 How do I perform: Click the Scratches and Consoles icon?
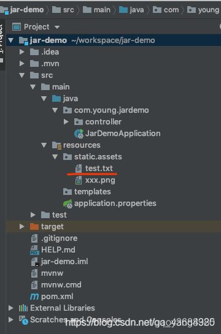coord(23,320)
